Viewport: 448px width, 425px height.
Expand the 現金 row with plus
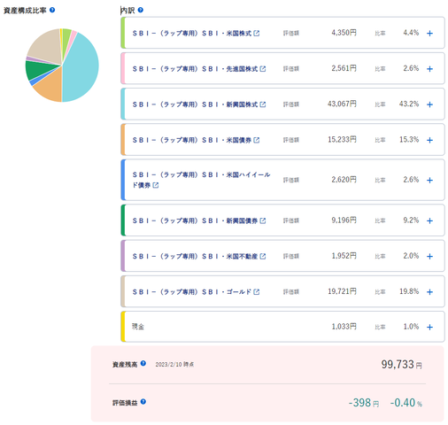click(429, 327)
